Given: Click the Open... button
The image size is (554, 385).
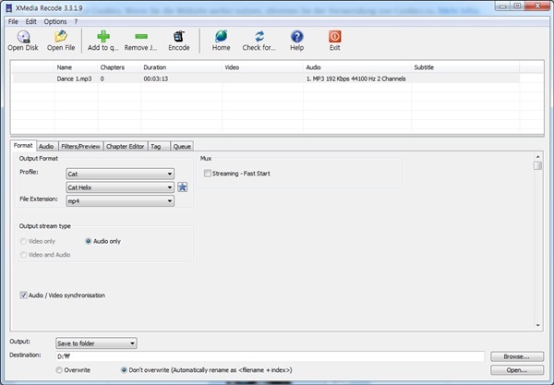Looking at the screenshot, I should (517, 370).
